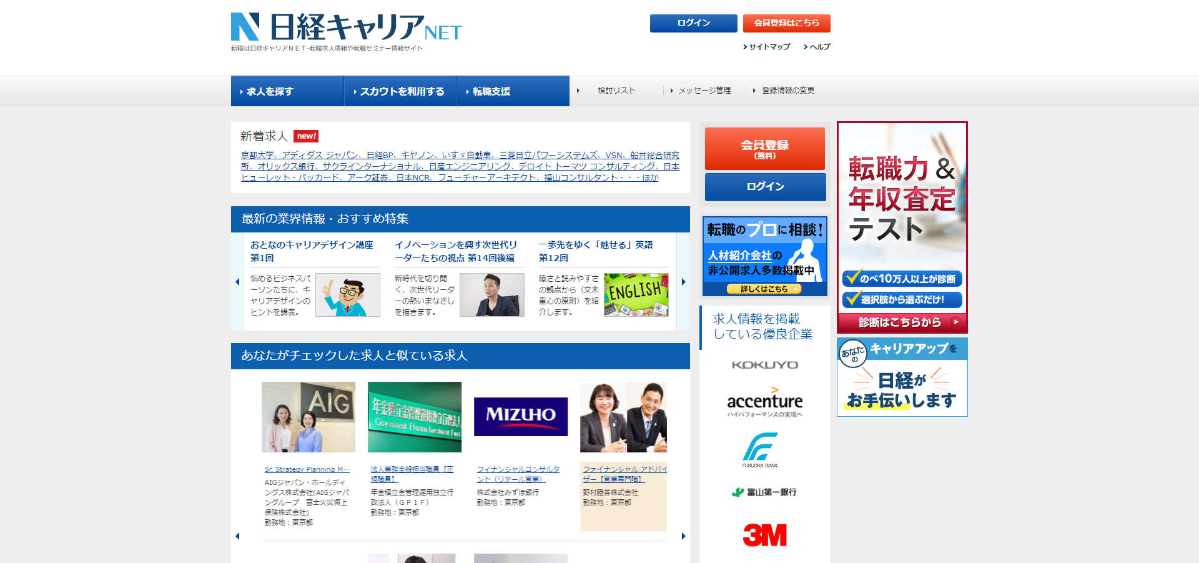Screen dimensions: 1199x563
Task: Click the 富山第一銀行 bank logo
Action: click(764, 492)
